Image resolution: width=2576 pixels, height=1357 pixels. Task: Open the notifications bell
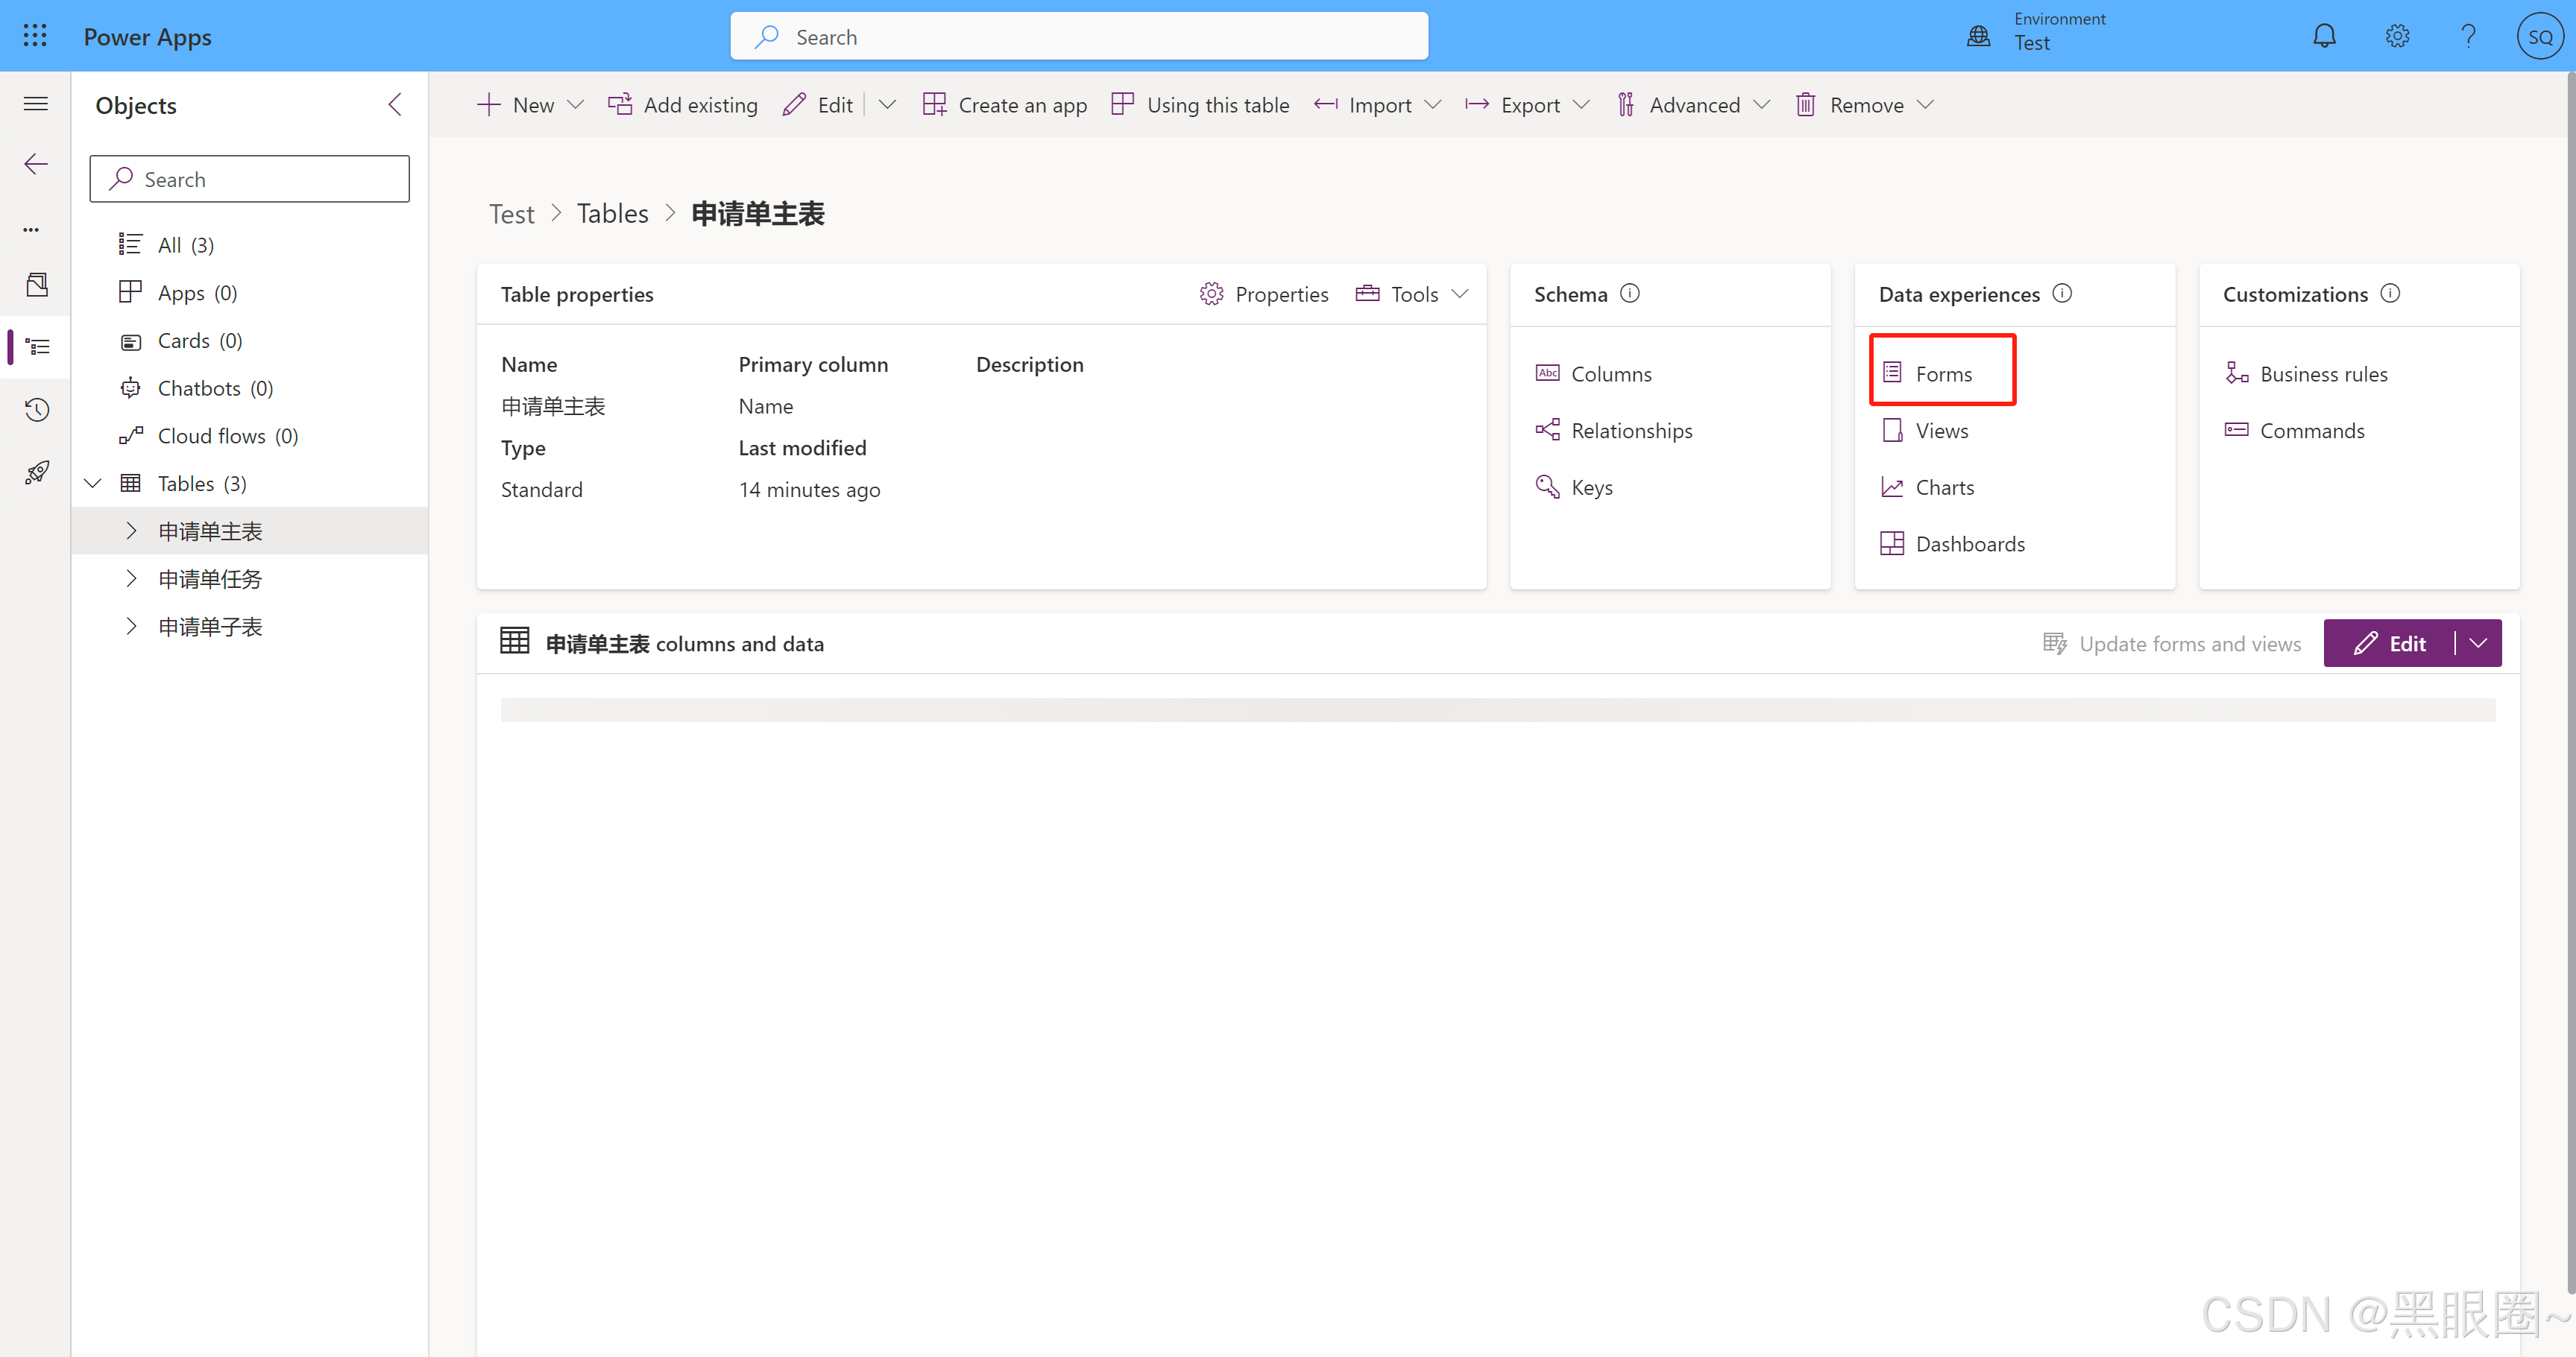coord(2325,35)
